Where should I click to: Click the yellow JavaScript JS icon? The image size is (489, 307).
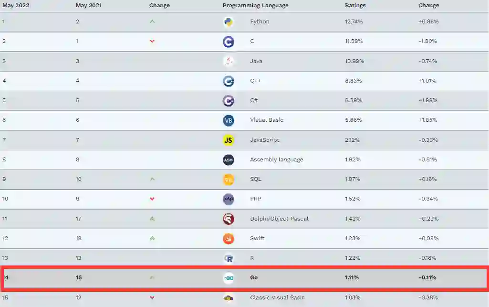[229, 140]
